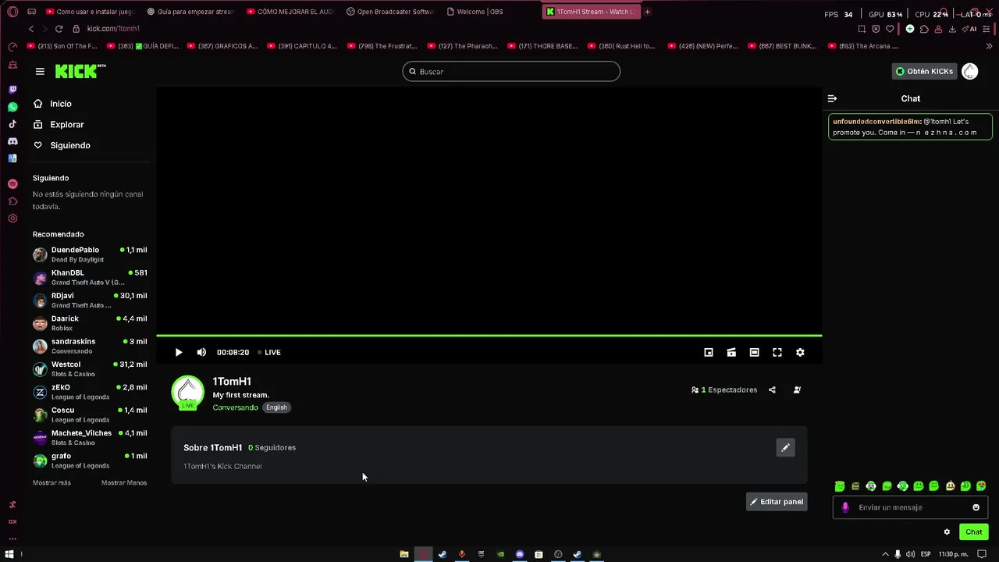Expand list with Mostrar más
This screenshot has width=999, height=562.
click(x=52, y=482)
